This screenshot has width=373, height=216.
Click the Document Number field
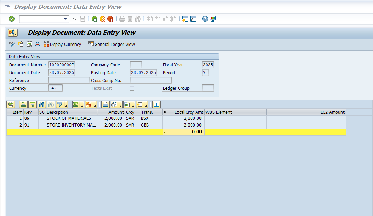click(62, 65)
